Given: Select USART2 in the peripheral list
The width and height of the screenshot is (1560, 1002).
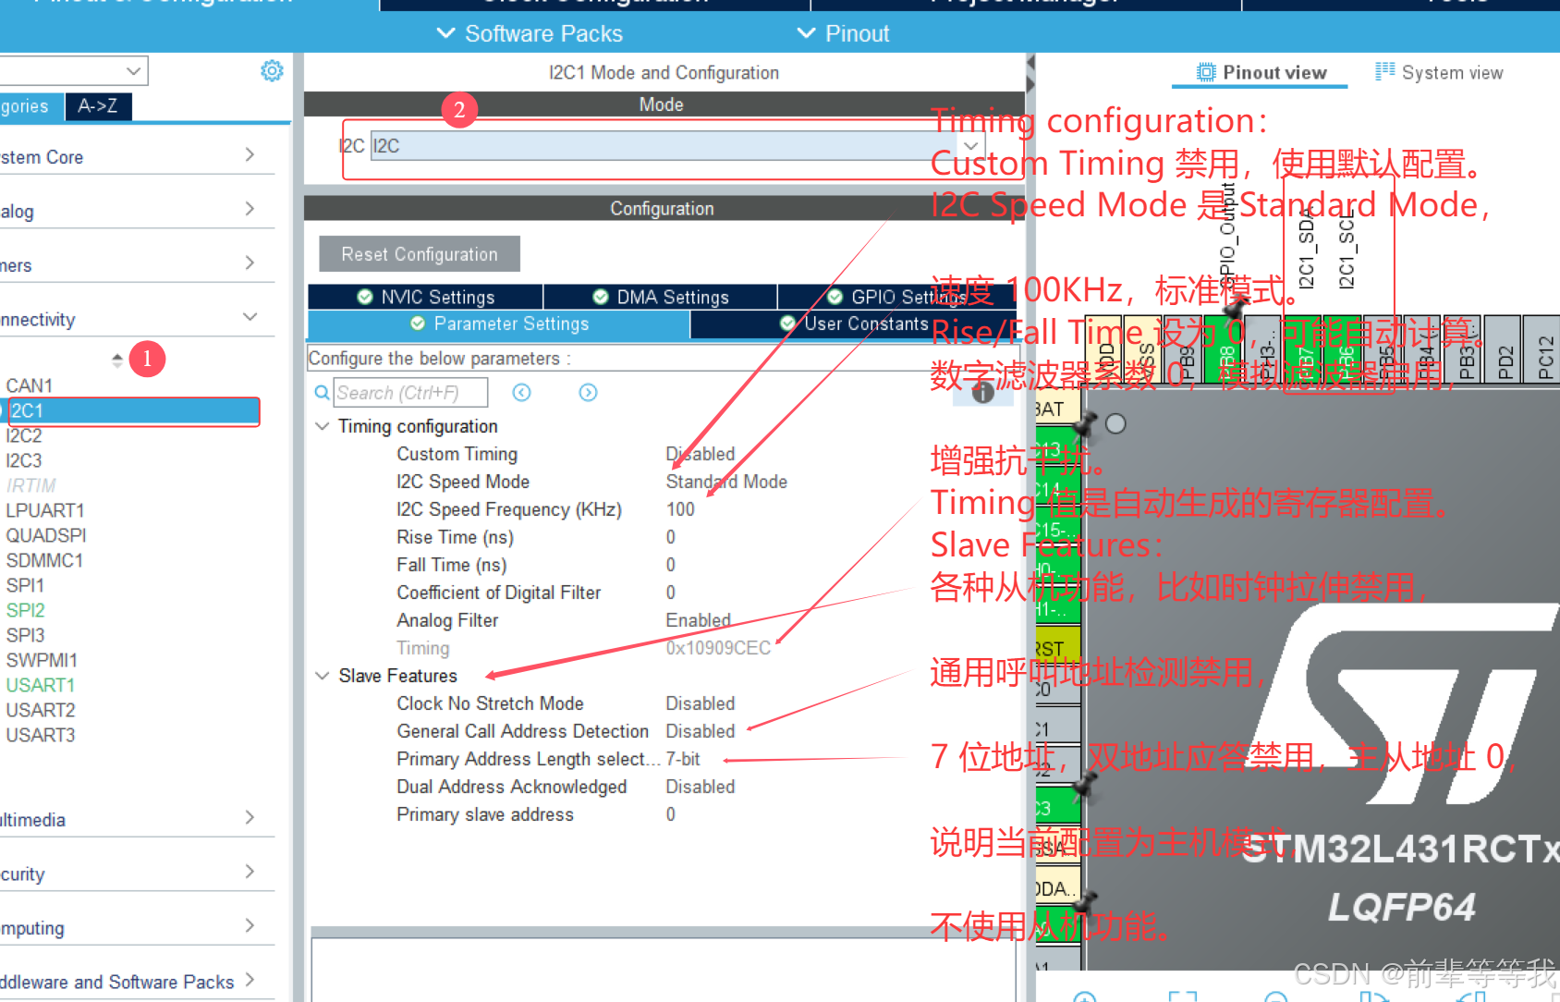Looking at the screenshot, I should click(41, 710).
